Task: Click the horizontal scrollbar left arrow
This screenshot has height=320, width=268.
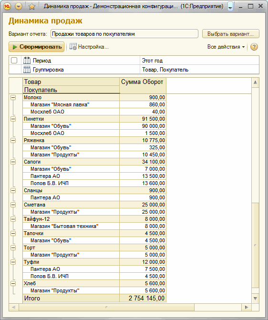Action: tap(14, 307)
